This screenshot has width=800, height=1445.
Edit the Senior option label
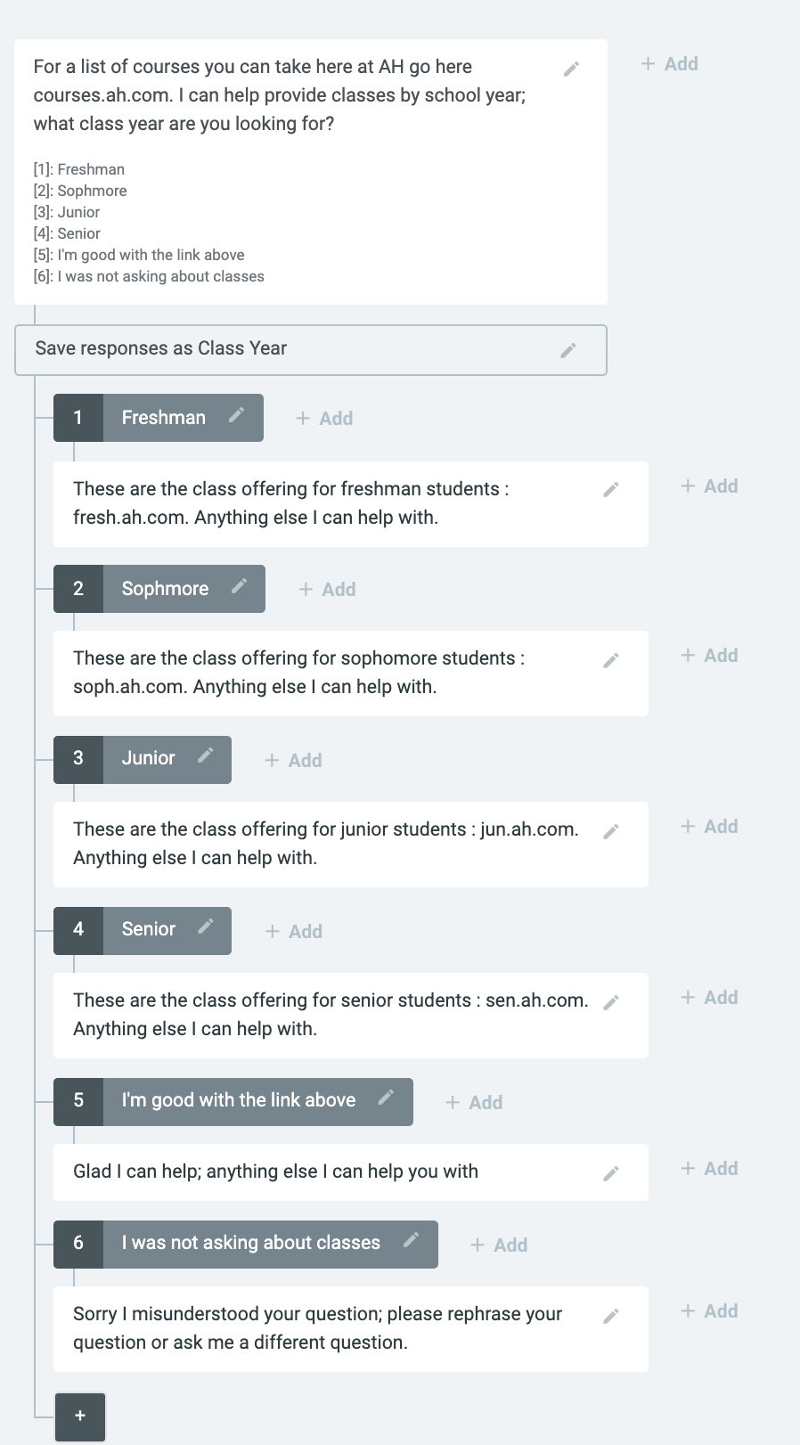(205, 927)
